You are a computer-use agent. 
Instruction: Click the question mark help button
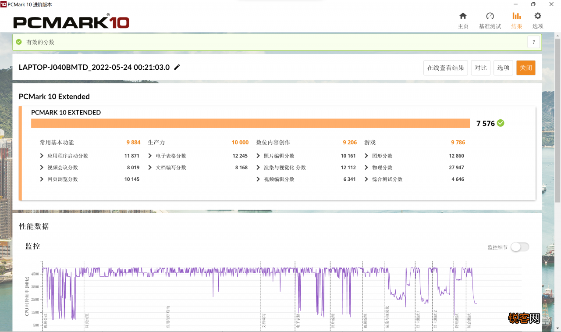[x=533, y=42]
